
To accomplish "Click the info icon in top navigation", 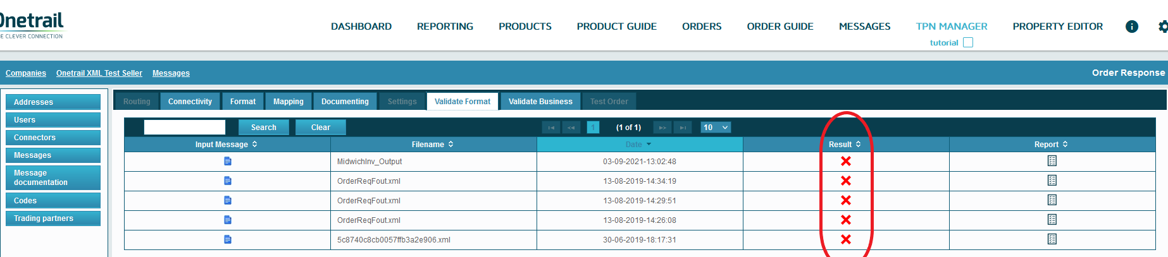I will (x=1131, y=27).
